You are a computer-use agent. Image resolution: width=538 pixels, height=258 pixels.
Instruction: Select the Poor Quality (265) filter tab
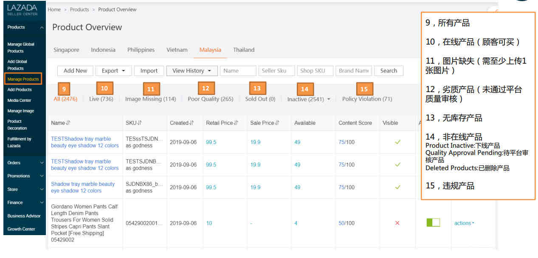pos(210,99)
